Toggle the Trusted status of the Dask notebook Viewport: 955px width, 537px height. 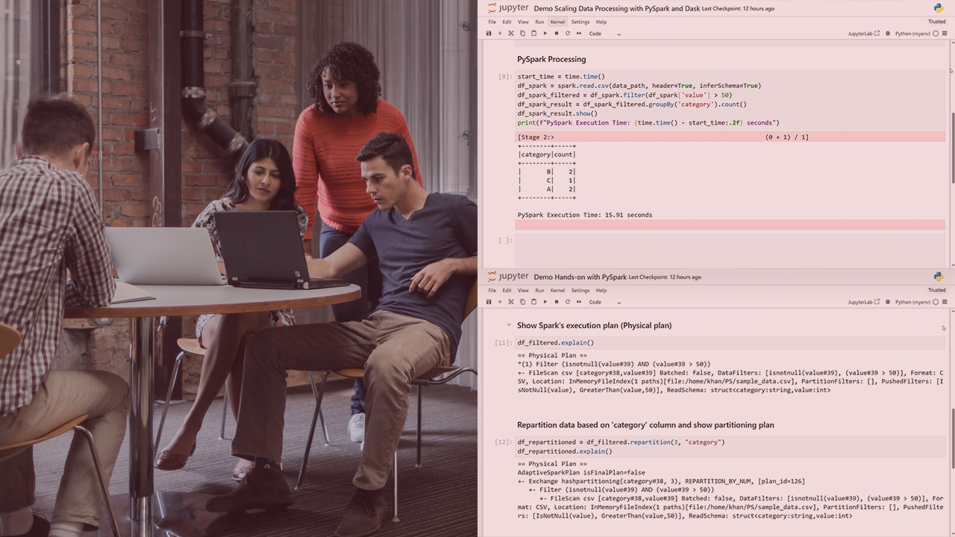[x=936, y=22]
